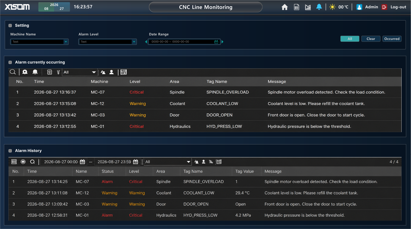Select the All filter tab in Setting
This screenshot has height=229, width=411.
click(x=350, y=39)
